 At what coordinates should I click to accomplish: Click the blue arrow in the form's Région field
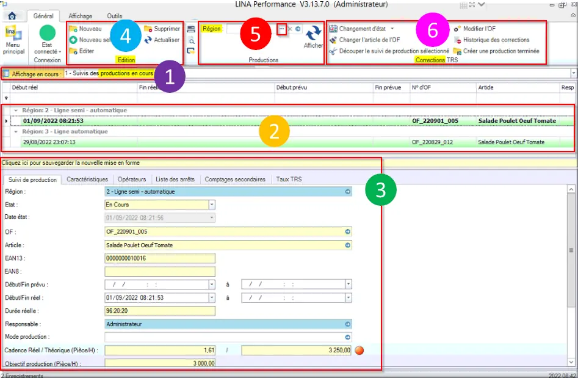tap(348, 192)
